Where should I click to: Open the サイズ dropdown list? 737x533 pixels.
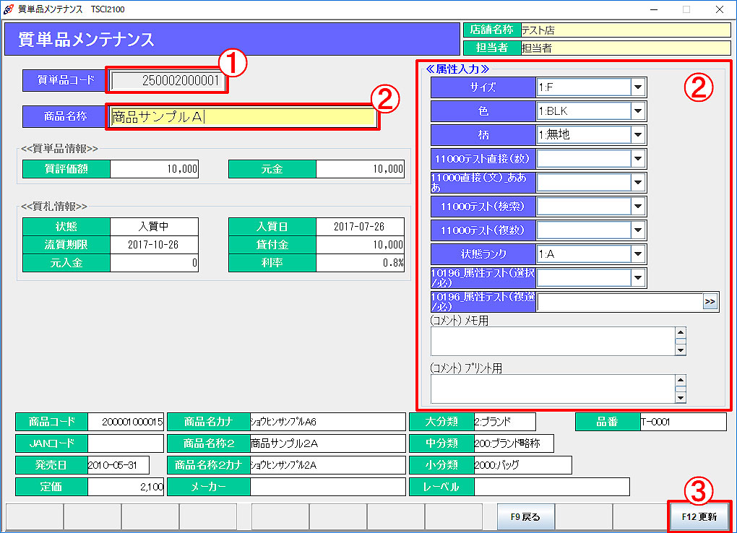coord(637,87)
